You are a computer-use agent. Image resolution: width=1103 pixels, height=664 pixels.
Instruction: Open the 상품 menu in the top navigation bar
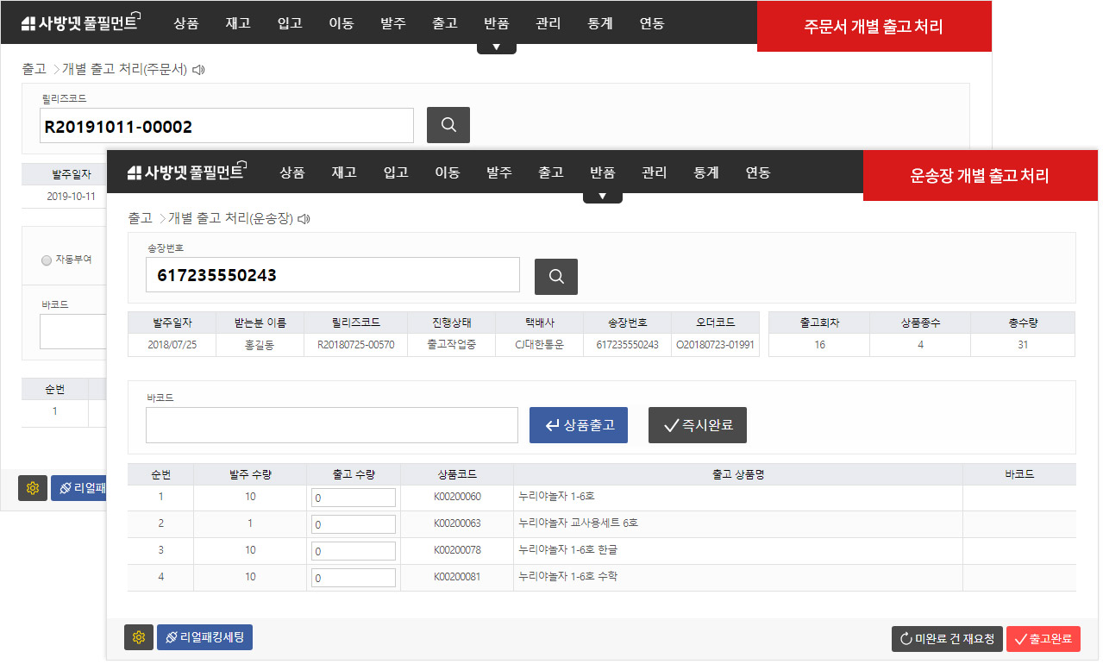click(x=185, y=23)
